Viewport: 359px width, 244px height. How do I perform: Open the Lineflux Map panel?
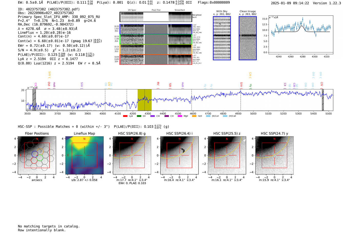coord(84,155)
